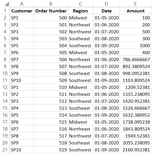Select column A header
Screen dimensions: 152x154
pos(22,4)
